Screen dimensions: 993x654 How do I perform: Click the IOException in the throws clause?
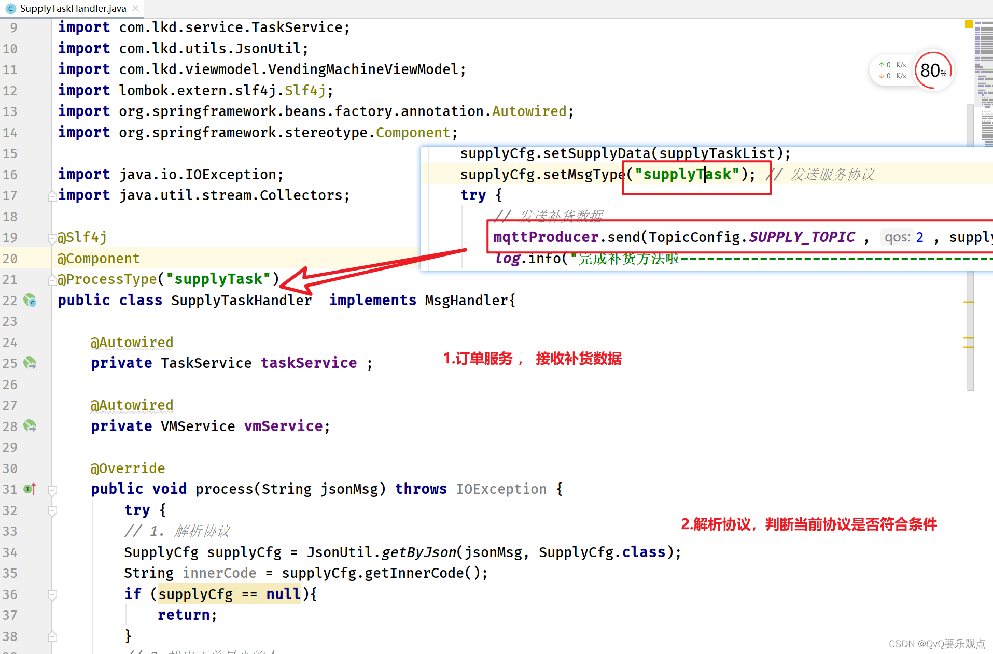501,489
